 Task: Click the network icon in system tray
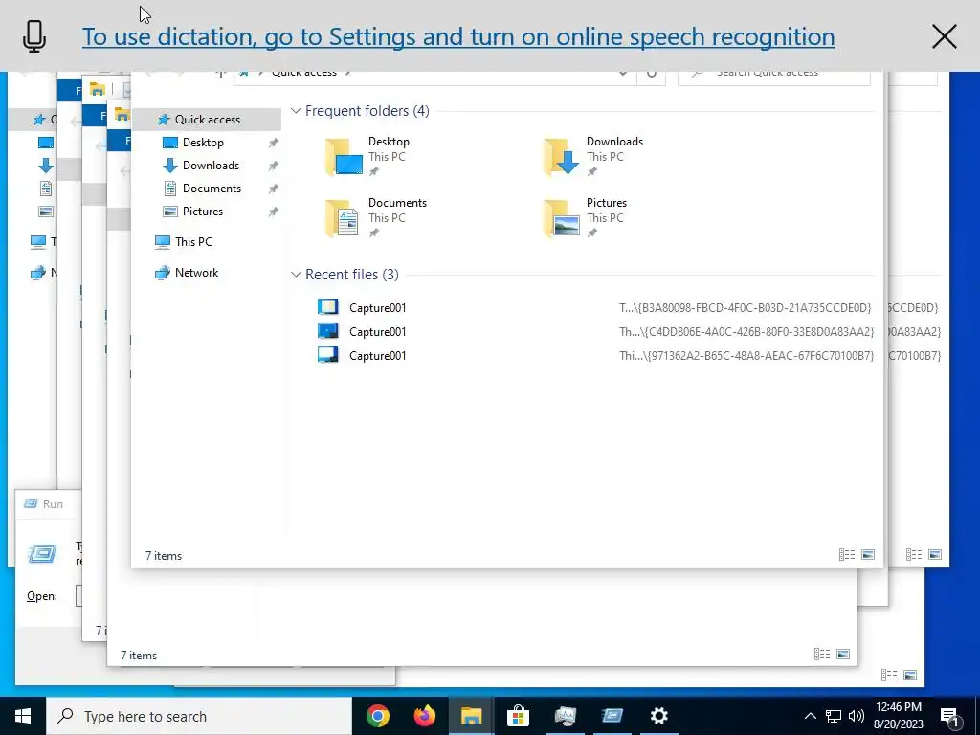pyautogui.click(x=834, y=716)
